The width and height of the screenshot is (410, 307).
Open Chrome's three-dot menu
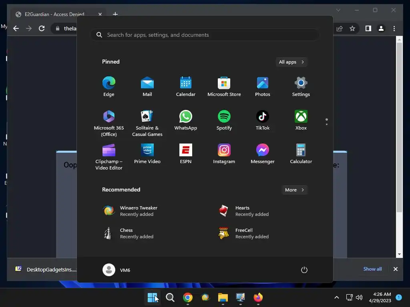click(x=394, y=28)
